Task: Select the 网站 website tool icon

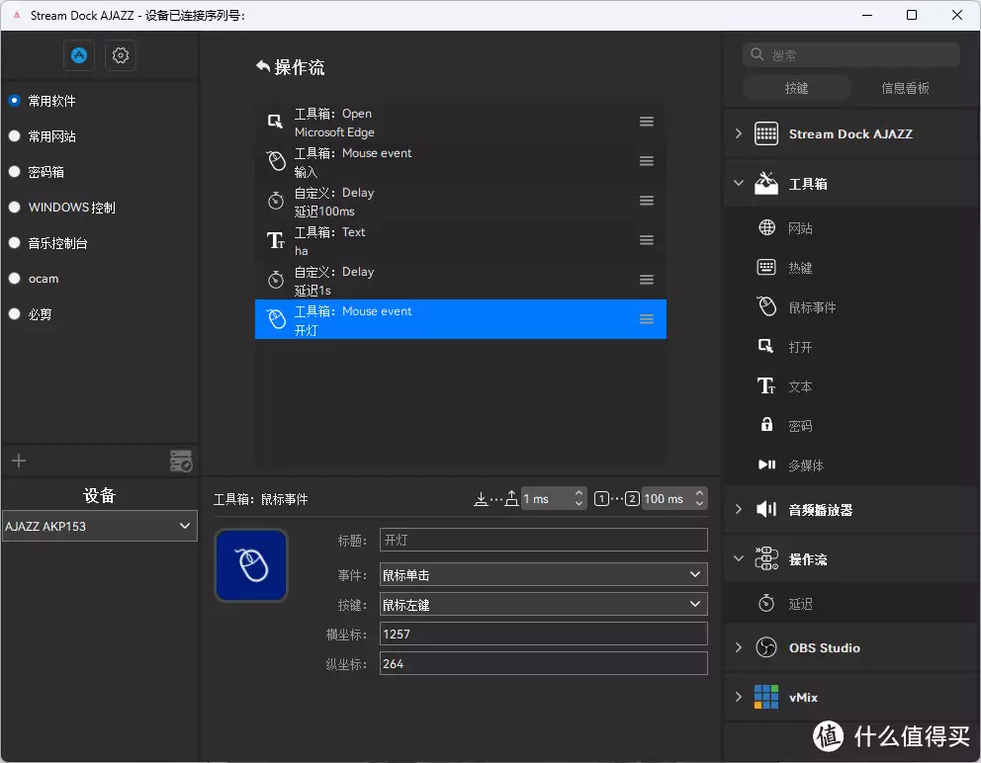Action: pyautogui.click(x=766, y=228)
